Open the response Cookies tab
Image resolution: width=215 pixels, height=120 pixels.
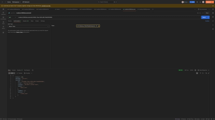click(x=14, y=70)
